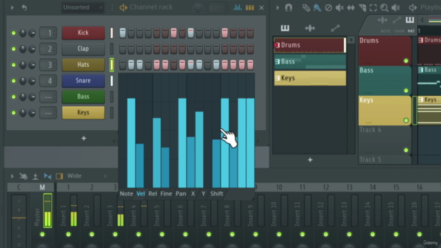Toggle Kick channel select indicator
The width and height of the screenshot is (441, 248).
[112, 33]
